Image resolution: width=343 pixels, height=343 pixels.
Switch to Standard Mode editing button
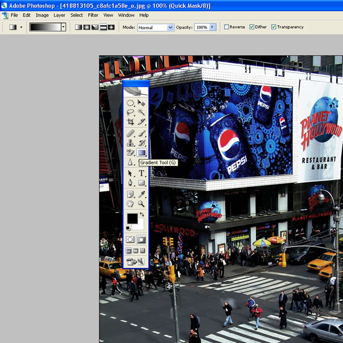pyautogui.click(x=130, y=240)
